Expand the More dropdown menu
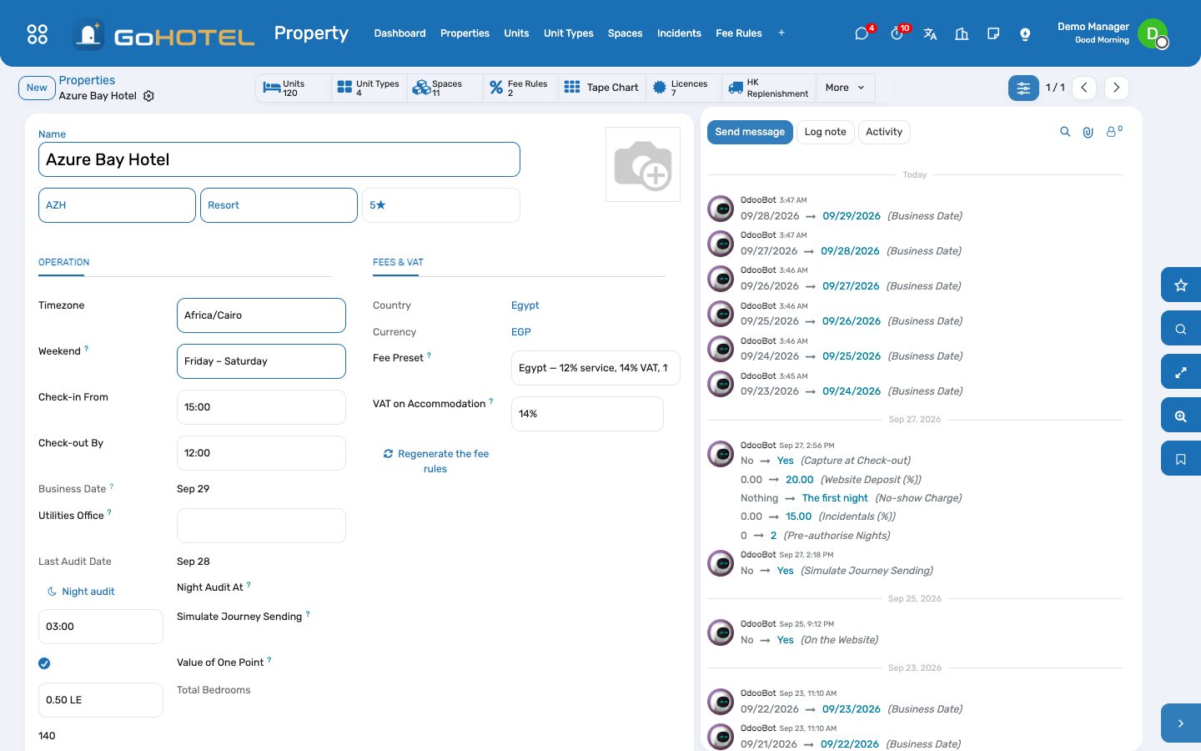 pos(845,88)
